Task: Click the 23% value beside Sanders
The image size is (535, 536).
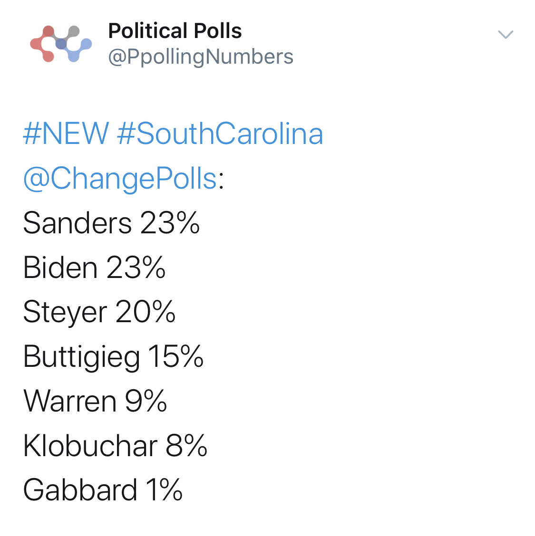Action: [170, 223]
